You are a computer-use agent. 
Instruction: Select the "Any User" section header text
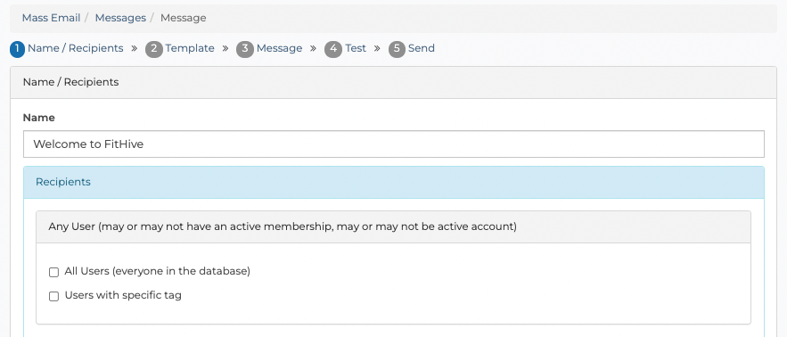click(283, 226)
